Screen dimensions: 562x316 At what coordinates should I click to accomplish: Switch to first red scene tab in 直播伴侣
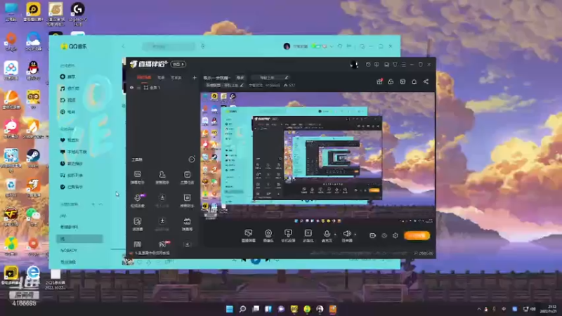click(144, 77)
